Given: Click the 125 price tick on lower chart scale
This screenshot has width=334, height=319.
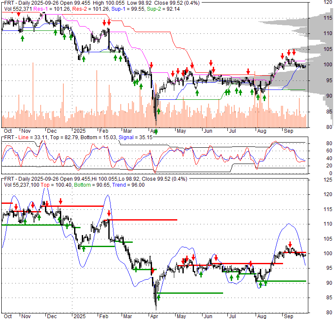Looking at the screenshot, I should pos(328,180).
